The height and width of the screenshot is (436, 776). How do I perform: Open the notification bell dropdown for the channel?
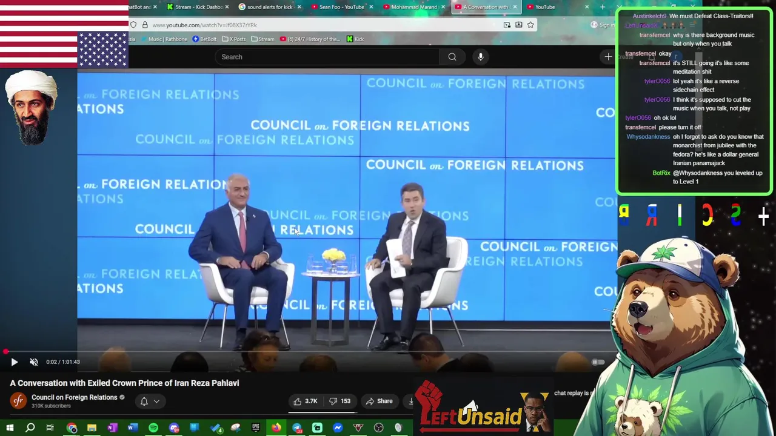coord(150,401)
